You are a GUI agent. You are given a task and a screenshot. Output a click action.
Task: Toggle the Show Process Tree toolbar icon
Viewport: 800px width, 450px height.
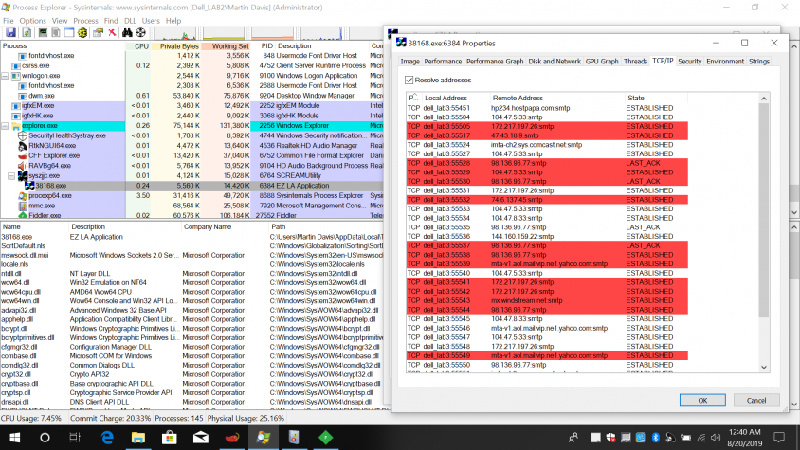click(x=56, y=33)
